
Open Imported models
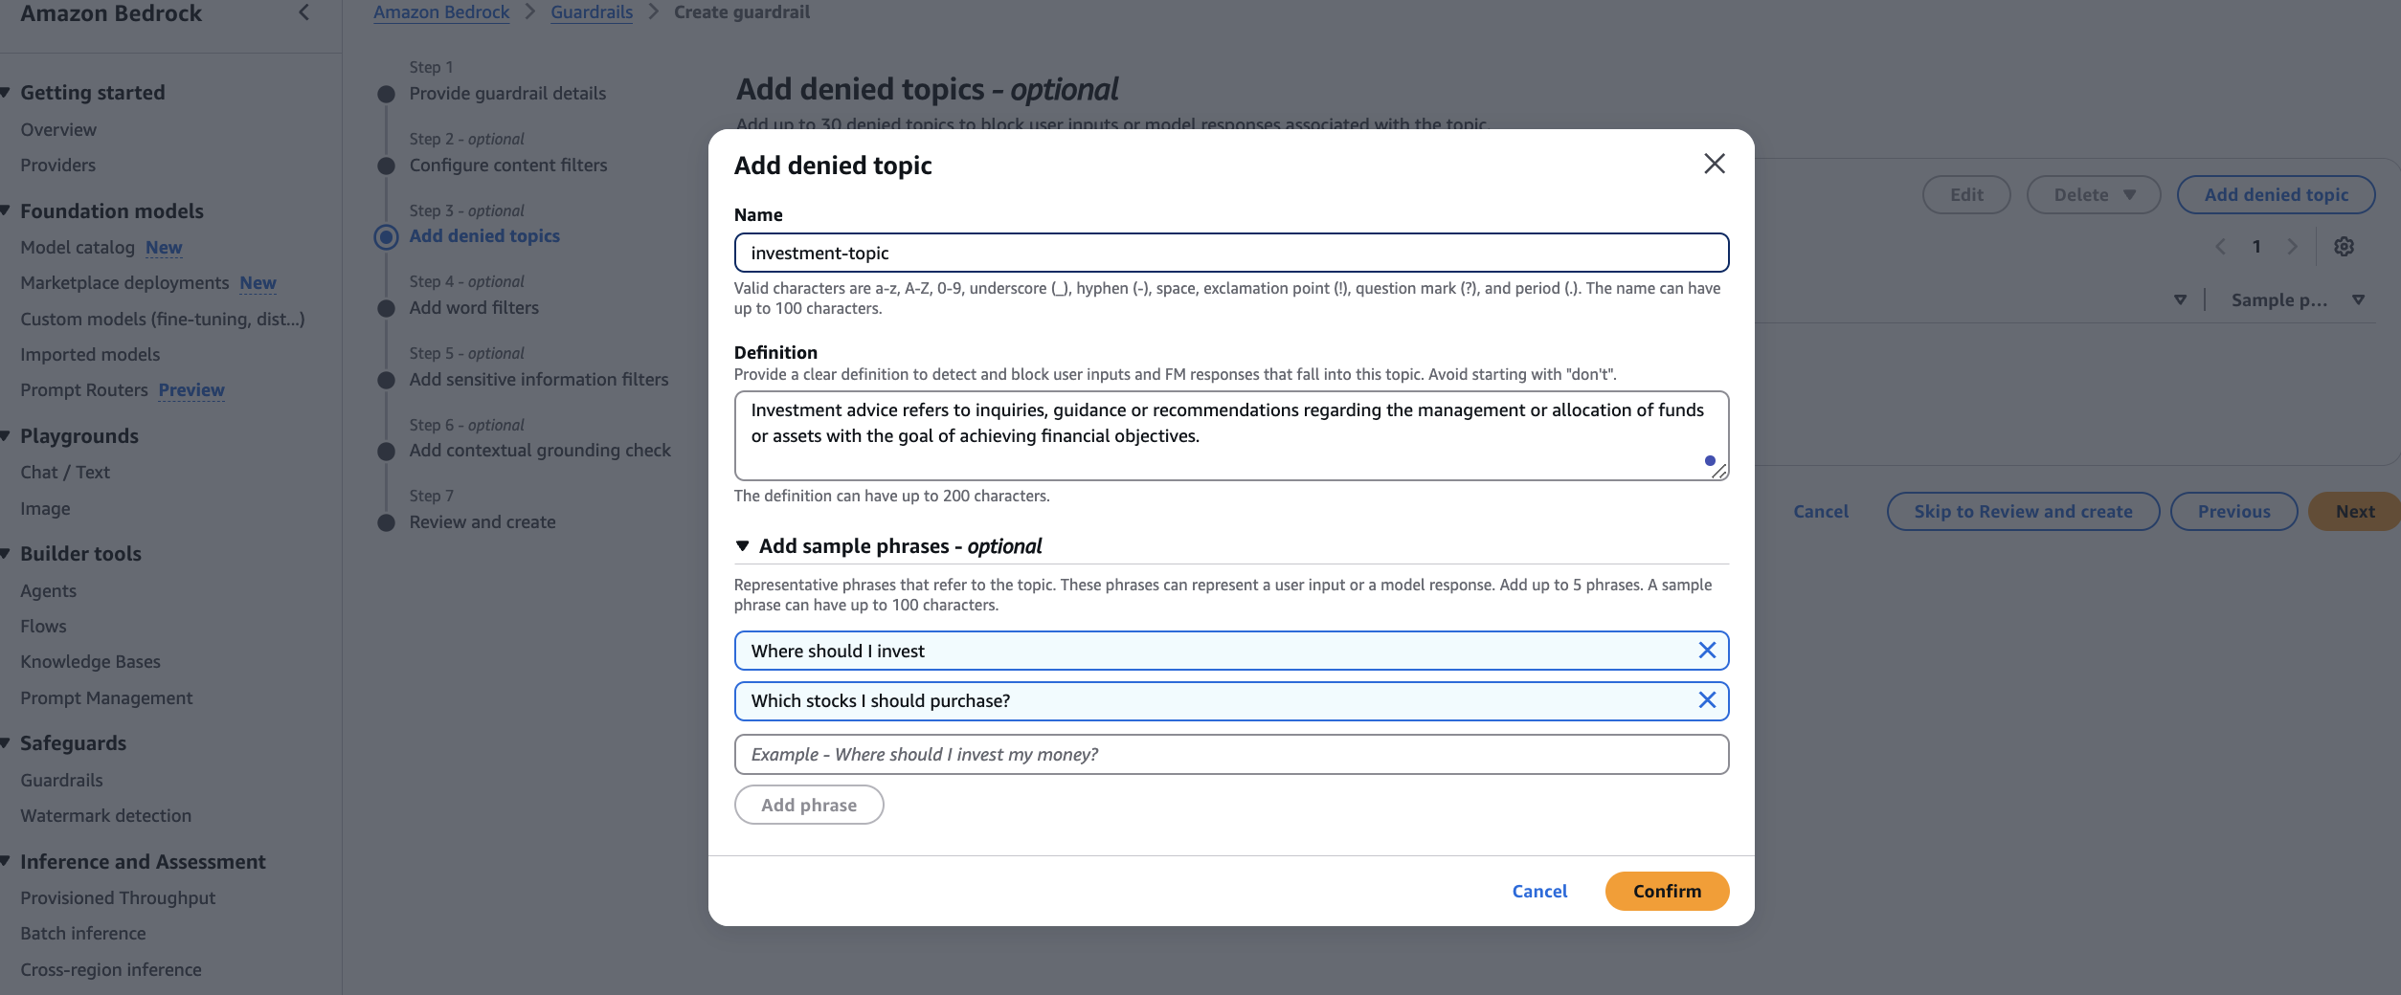click(x=90, y=354)
